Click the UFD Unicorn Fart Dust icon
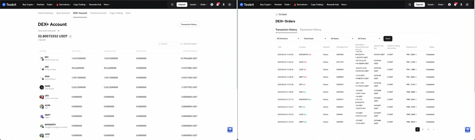 [x=42, y=97]
